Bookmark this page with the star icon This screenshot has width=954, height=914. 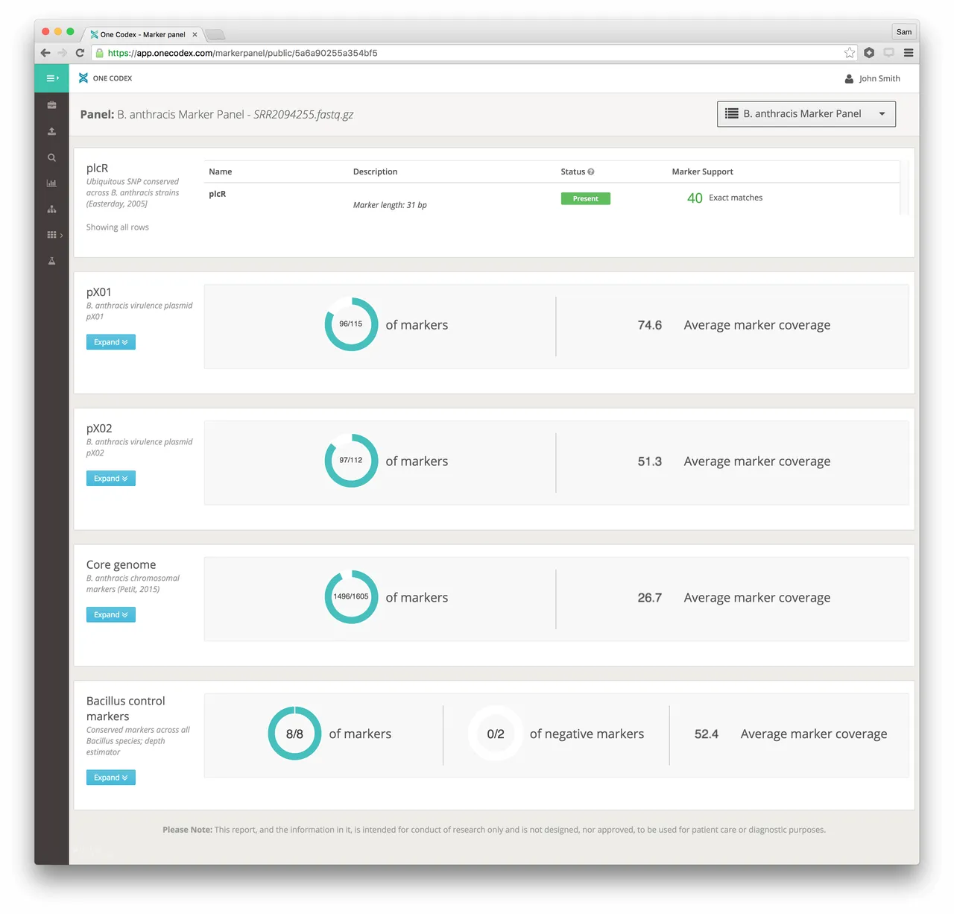(850, 53)
